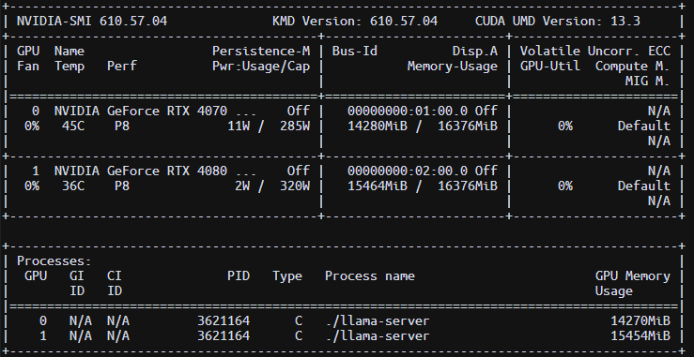Click the 'P8' perf state for RTX 4070
694x357 pixels.
pos(122,126)
